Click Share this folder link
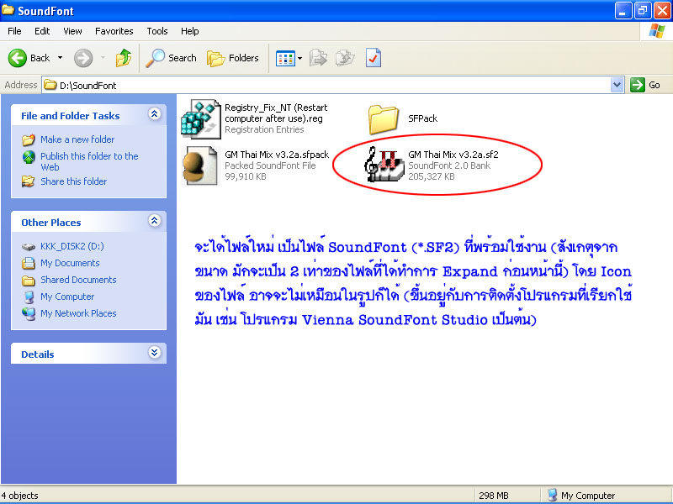Image resolution: width=673 pixels, height=504 pixels. tap(74, 181)
